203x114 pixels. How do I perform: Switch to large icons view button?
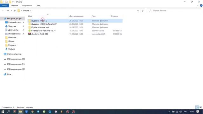[200, 107]
